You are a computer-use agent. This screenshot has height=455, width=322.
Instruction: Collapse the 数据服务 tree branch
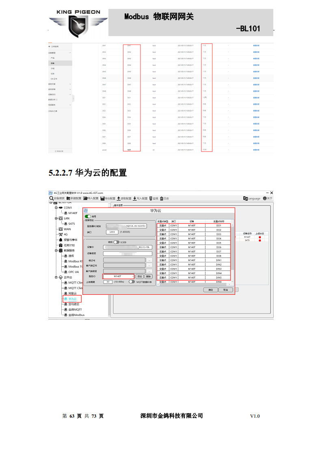(56, 251)
